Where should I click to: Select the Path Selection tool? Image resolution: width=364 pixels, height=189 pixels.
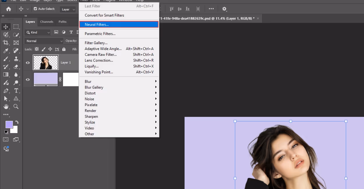[x=6, y=99]
